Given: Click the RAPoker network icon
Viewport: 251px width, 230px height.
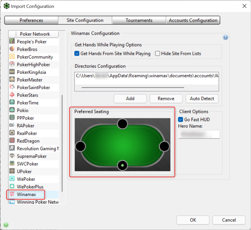Looking at the screenshot, I should [12, 125].
